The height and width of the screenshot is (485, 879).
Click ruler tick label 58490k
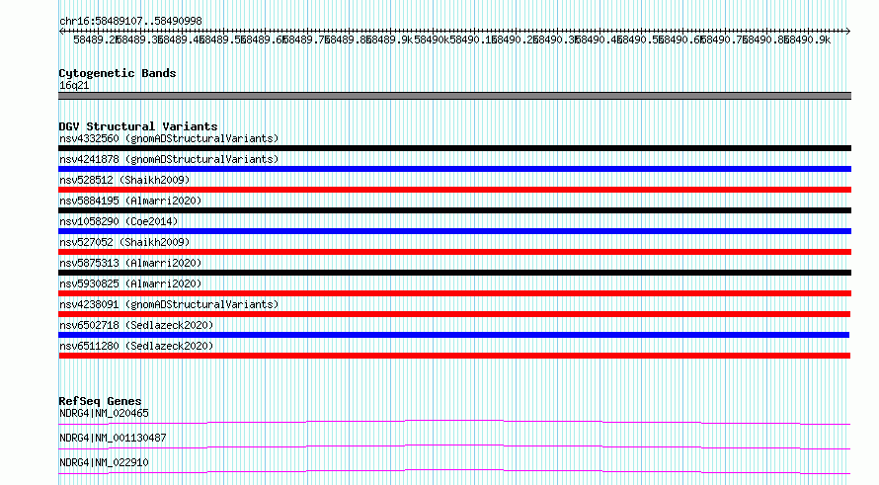[x=431, y=40]
